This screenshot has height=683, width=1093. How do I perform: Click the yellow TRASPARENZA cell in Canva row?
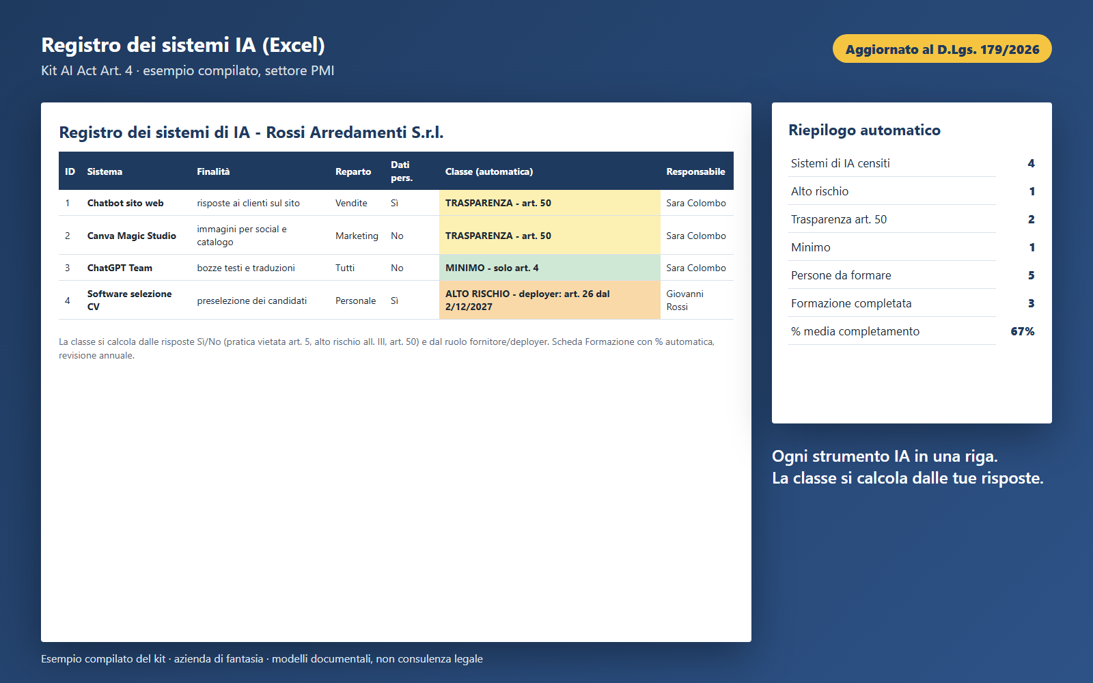pos(550,236)
